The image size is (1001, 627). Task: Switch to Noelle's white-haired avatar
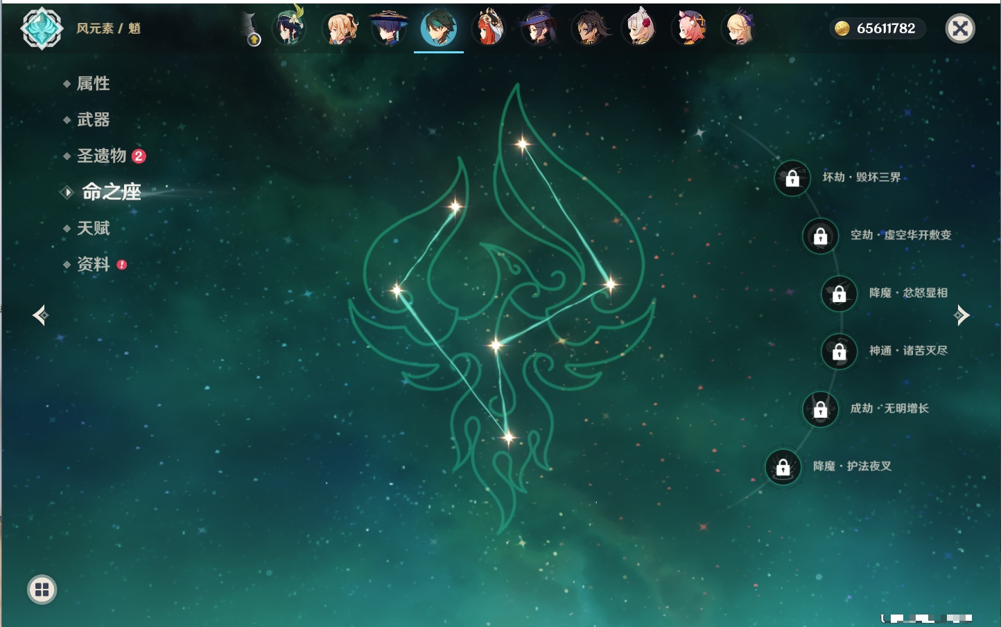tap(639, 28)
